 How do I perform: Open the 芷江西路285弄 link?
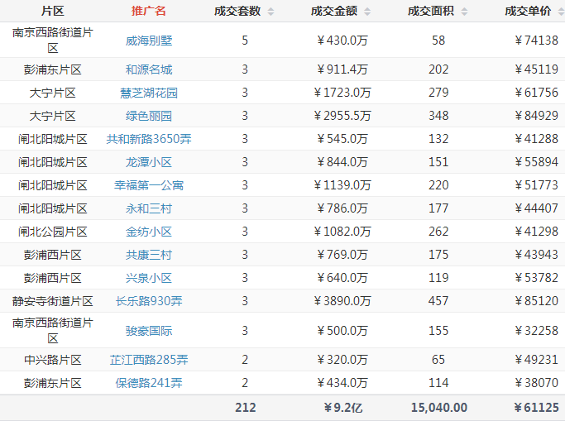(x=149, y=360)
